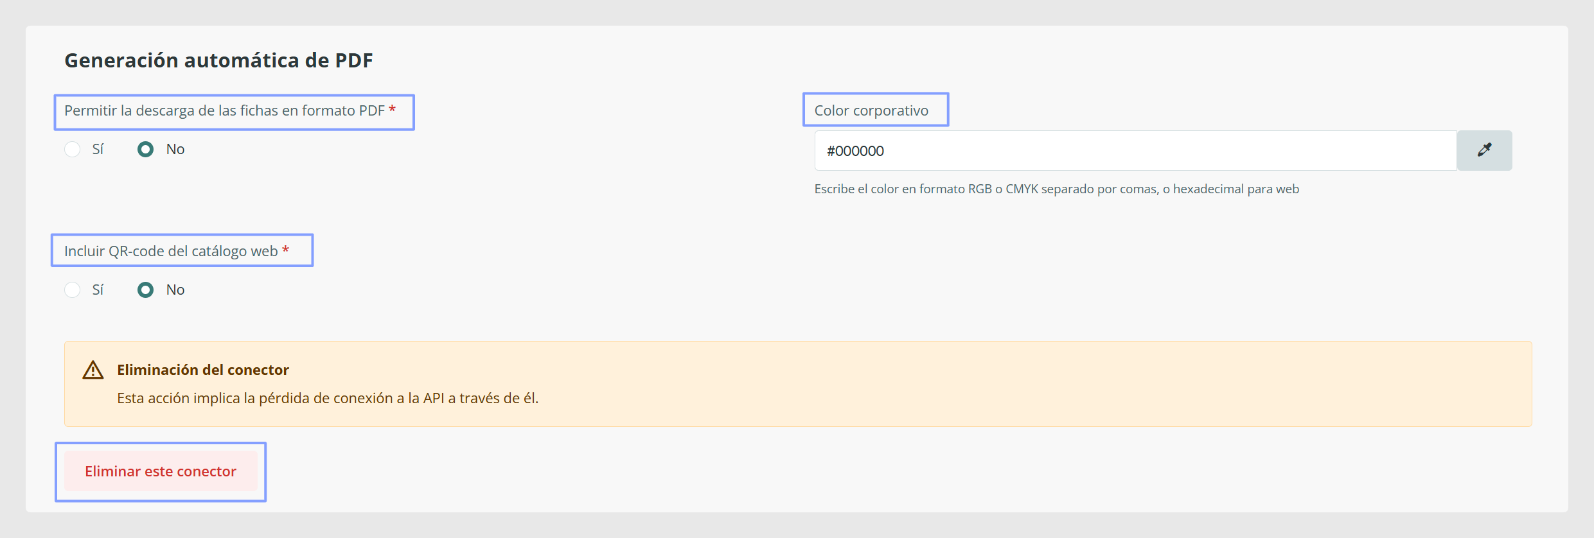Viewport: 1594px width, 538px height.
Task: Click the Sí text label under QR-code option
Action: [x=98, y=290]
